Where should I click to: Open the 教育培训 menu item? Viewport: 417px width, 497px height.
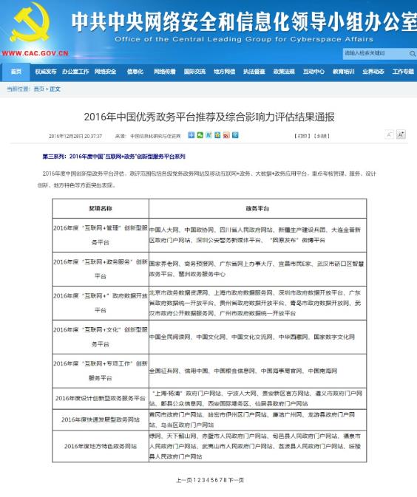(x=343, y=72)
